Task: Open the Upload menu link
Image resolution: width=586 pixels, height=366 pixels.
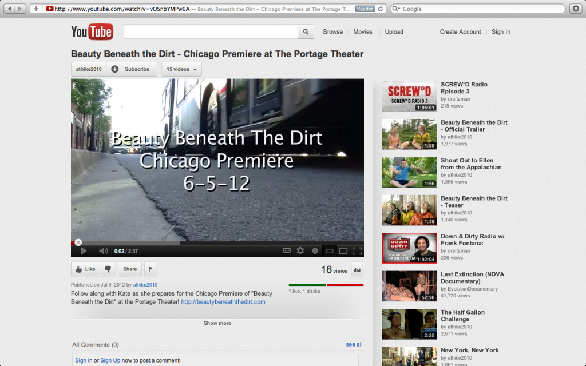Action: click(394, 32)
